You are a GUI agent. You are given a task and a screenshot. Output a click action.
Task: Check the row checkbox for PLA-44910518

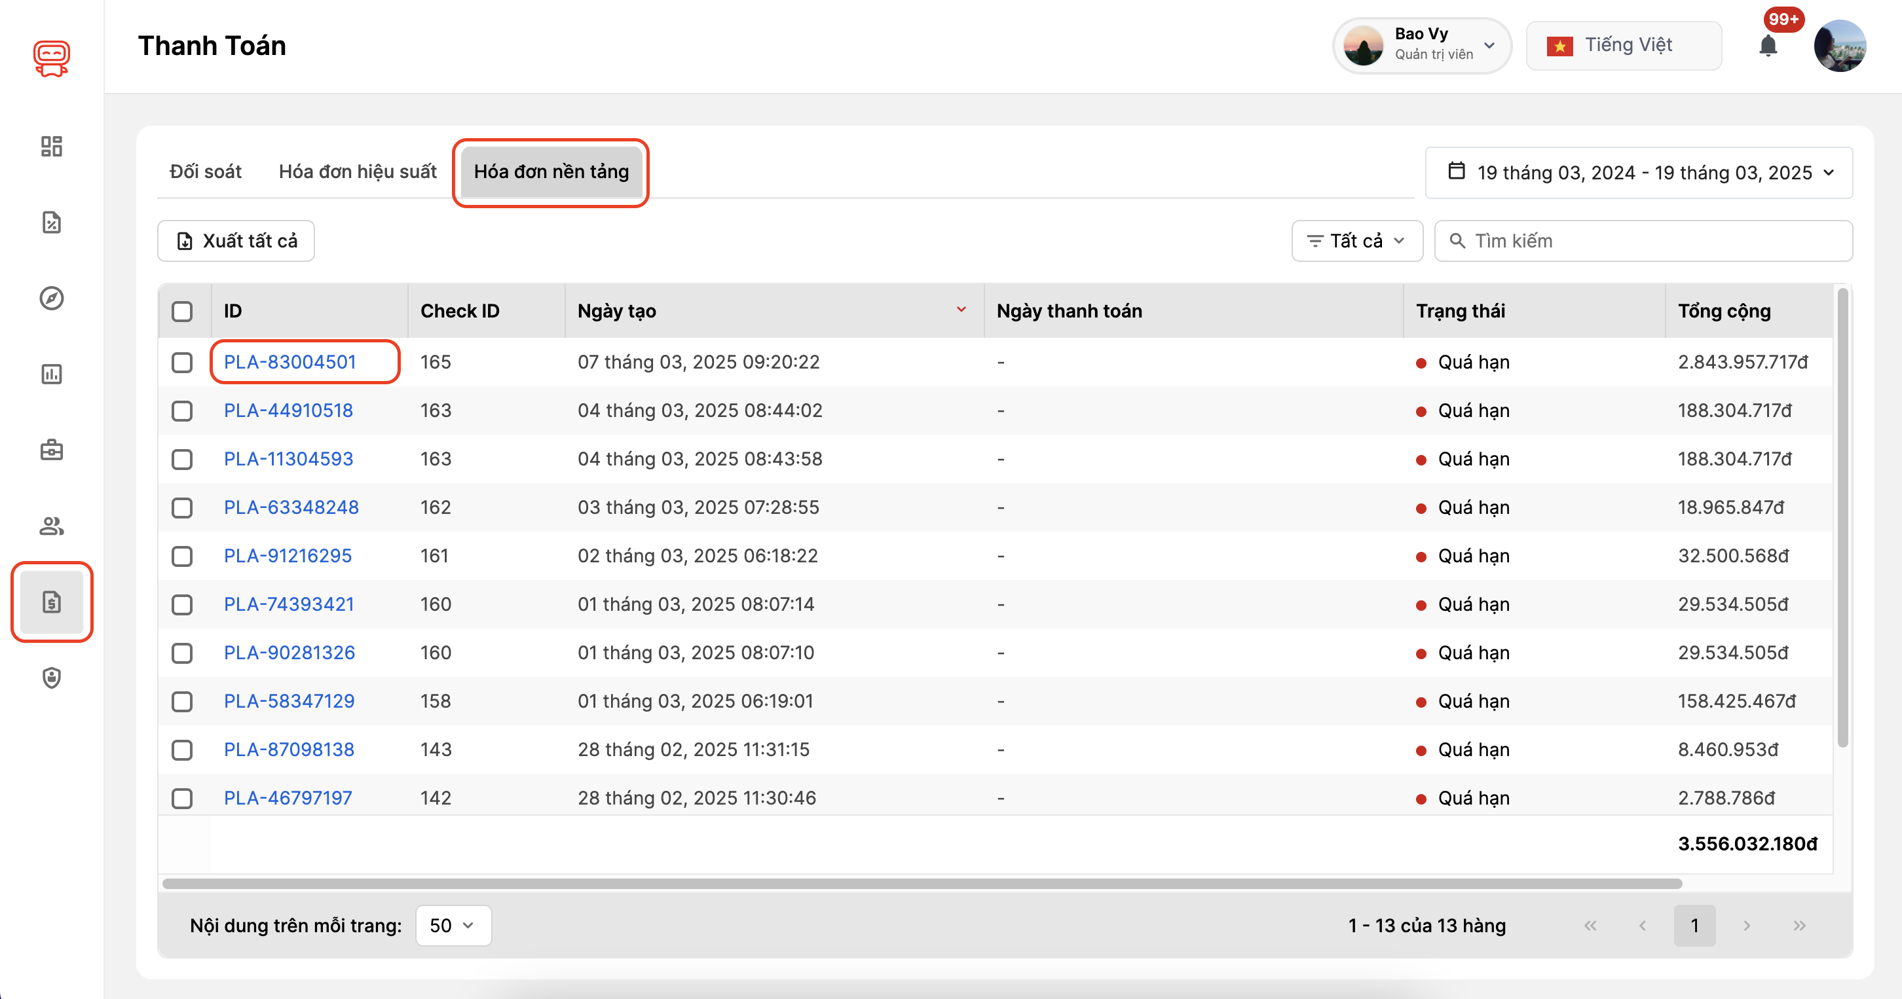point(181,411)
